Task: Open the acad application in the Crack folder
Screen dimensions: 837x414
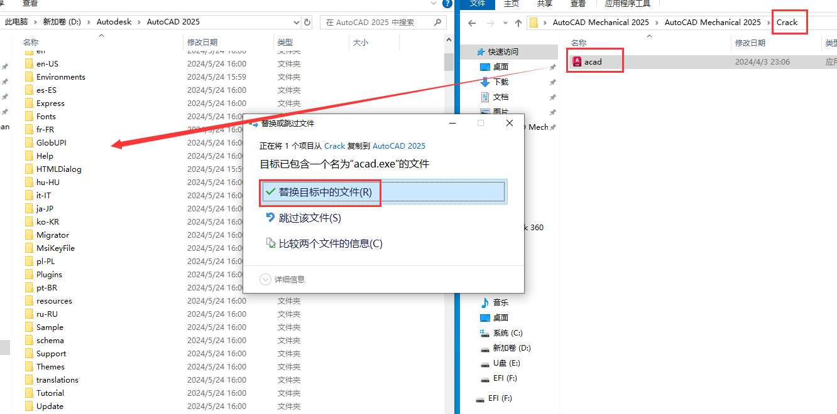Action: [593, 60]
